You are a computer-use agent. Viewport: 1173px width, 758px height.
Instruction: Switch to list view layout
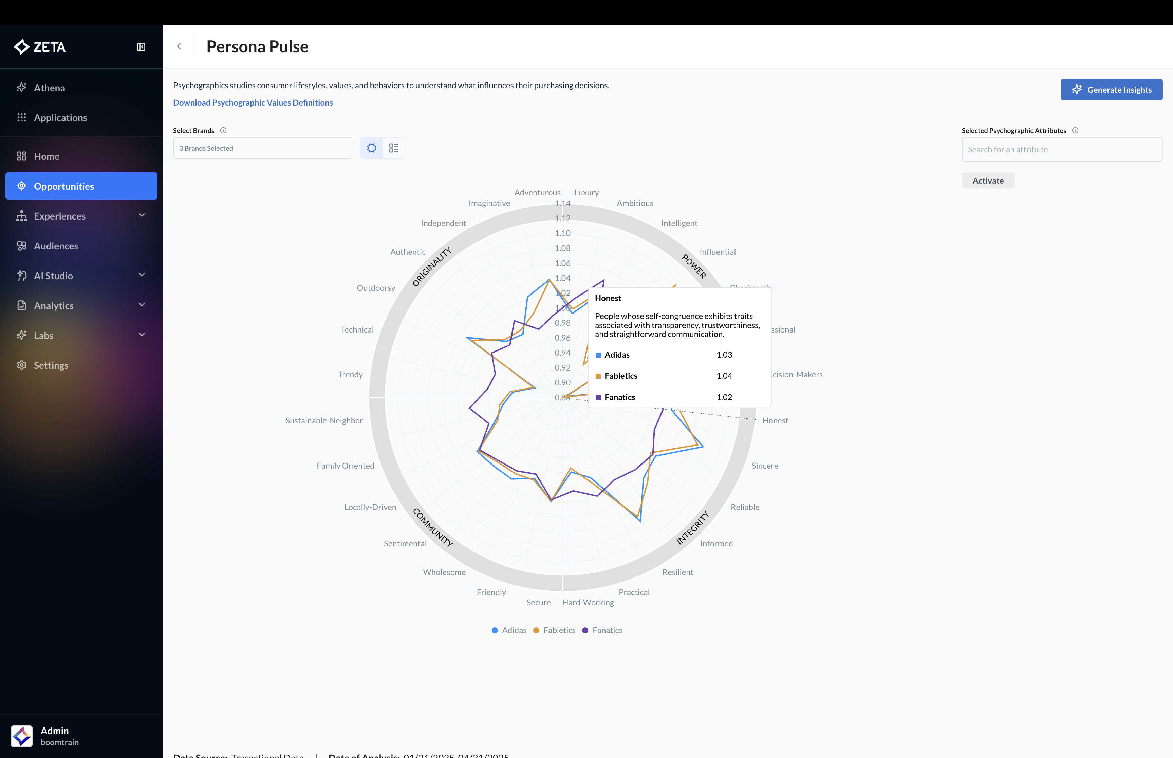pos(394,148)
